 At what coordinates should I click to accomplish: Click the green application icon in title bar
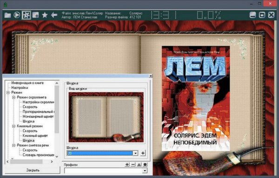click(6, 5)
